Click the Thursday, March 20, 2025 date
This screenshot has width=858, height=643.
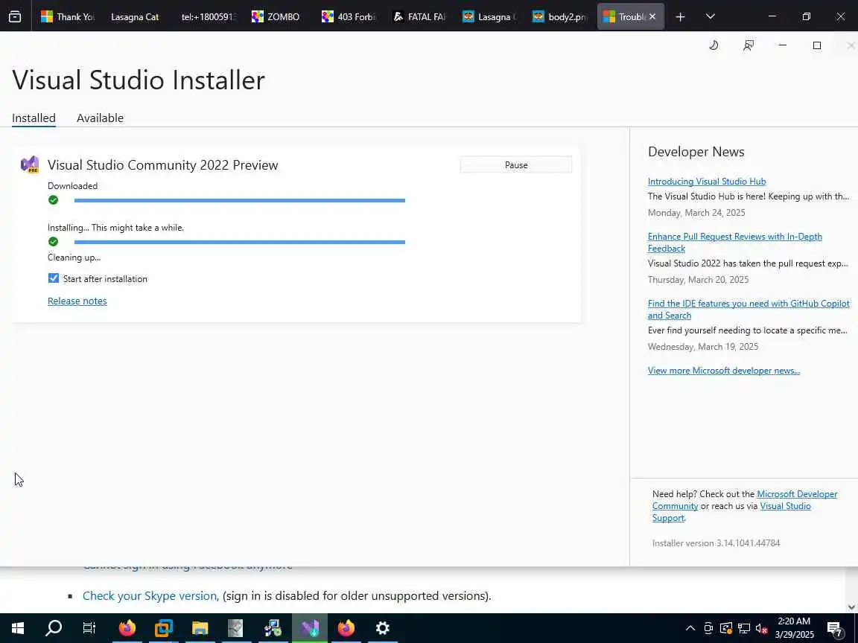pyautogui.click(x=698, y=279)
